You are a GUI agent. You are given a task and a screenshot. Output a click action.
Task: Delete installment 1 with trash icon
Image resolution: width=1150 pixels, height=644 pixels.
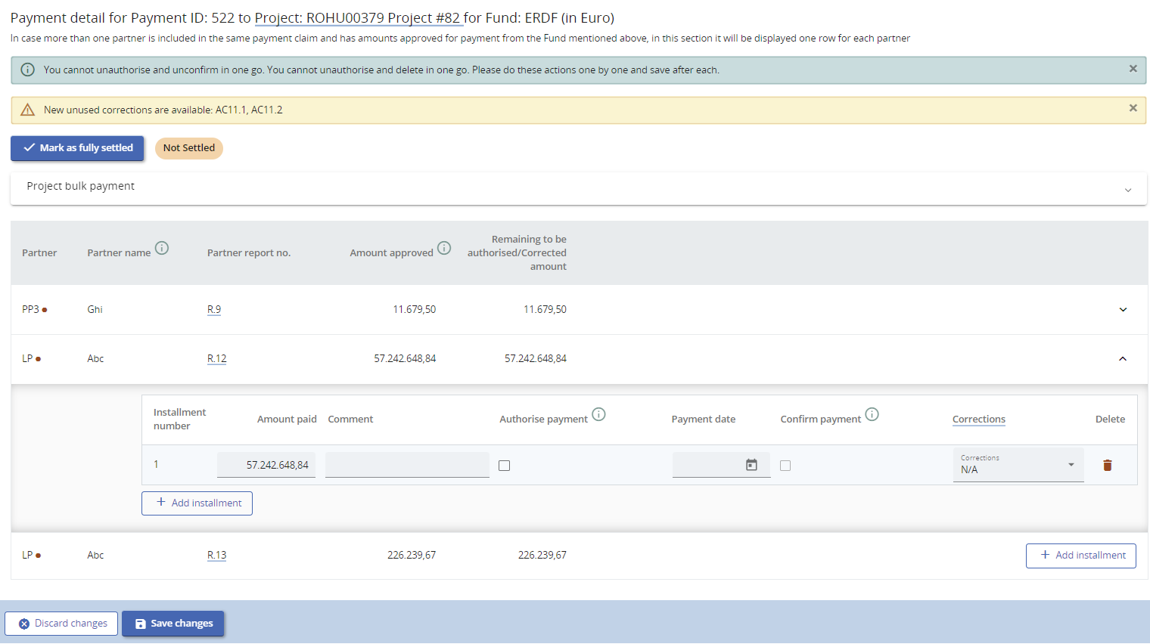tap(1107, 466)
